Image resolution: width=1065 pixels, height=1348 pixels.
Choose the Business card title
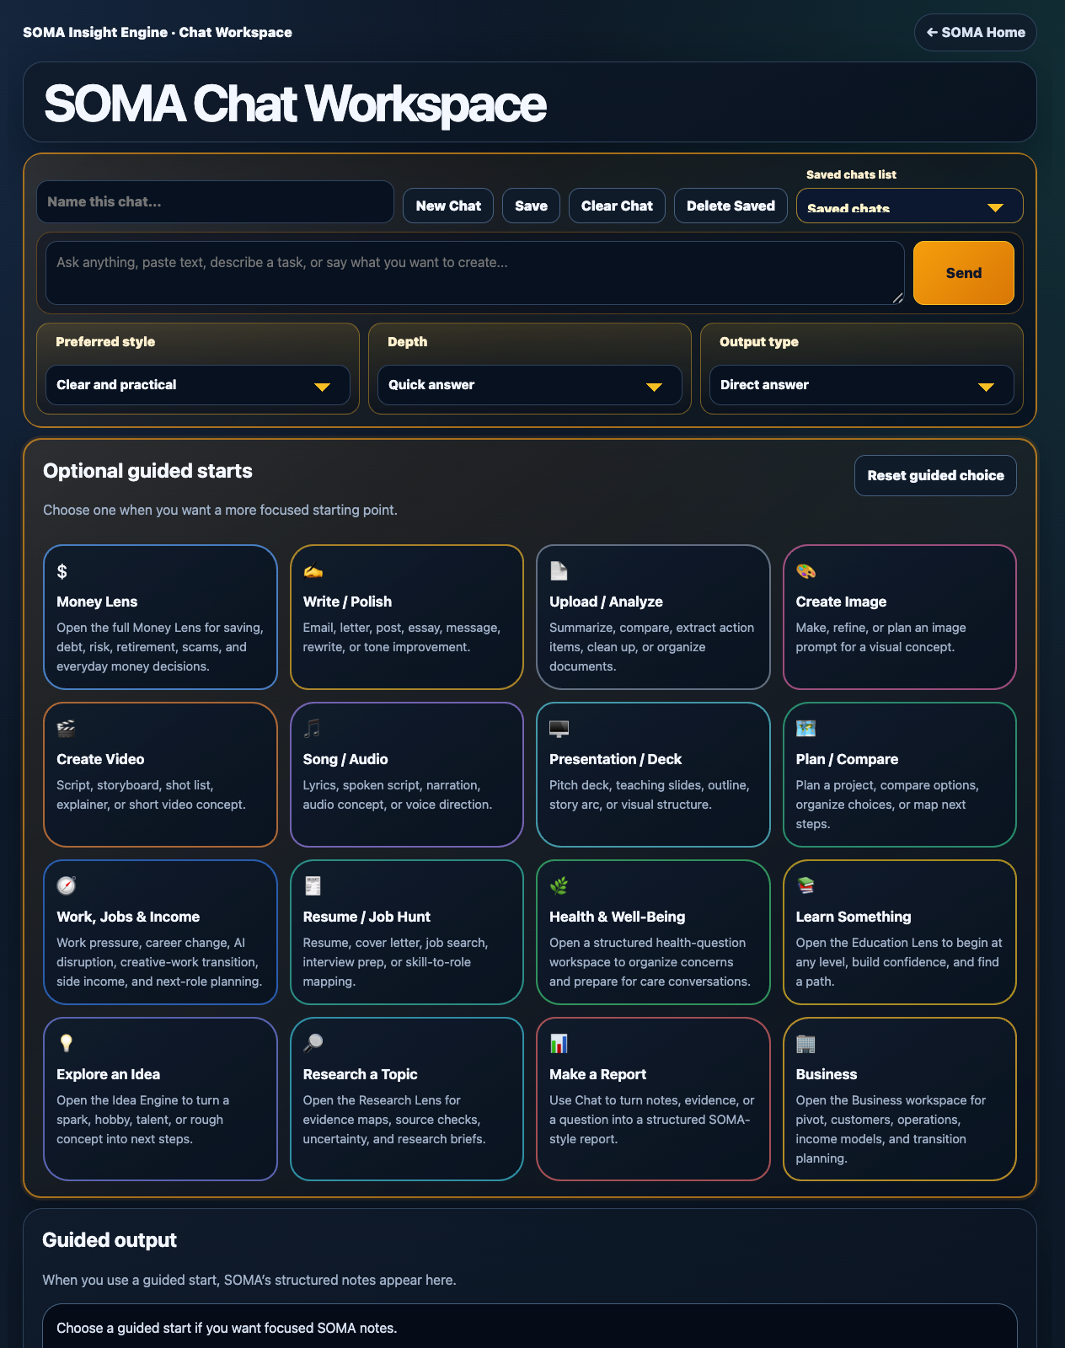(x=826, y=1074)
